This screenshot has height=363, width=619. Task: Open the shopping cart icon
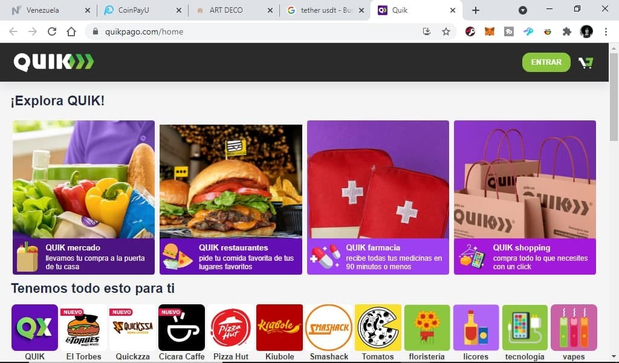(586, 62)
